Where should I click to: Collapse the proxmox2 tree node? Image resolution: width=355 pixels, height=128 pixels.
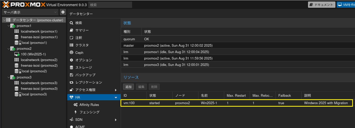tap(8, 49)
